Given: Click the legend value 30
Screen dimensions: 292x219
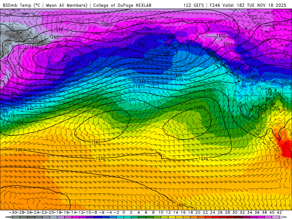Looking at the screenshot, I should [x=235, y=212].
